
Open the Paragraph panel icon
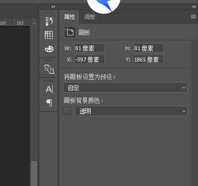(x=49, y=103)
